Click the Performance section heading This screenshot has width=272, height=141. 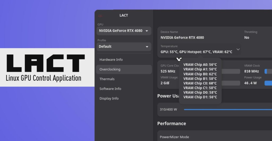coord(172,124)
